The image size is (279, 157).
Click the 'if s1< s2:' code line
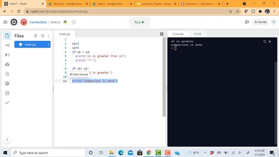coord(80,68)
